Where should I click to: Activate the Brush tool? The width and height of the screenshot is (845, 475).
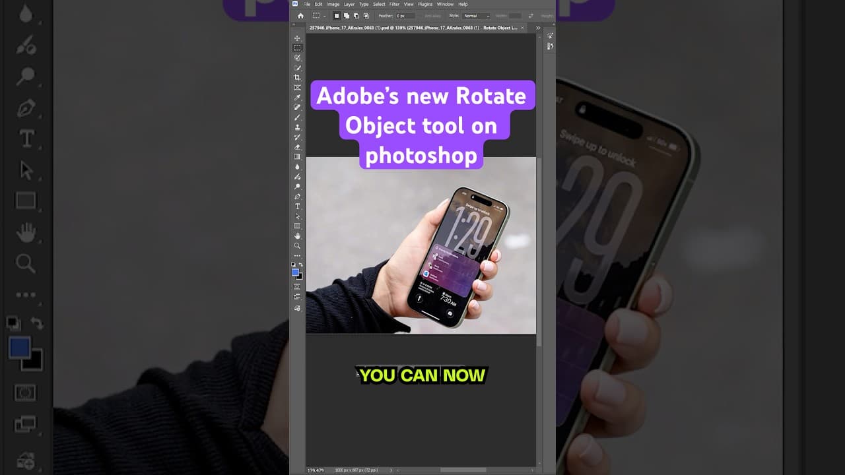point(297,117)
